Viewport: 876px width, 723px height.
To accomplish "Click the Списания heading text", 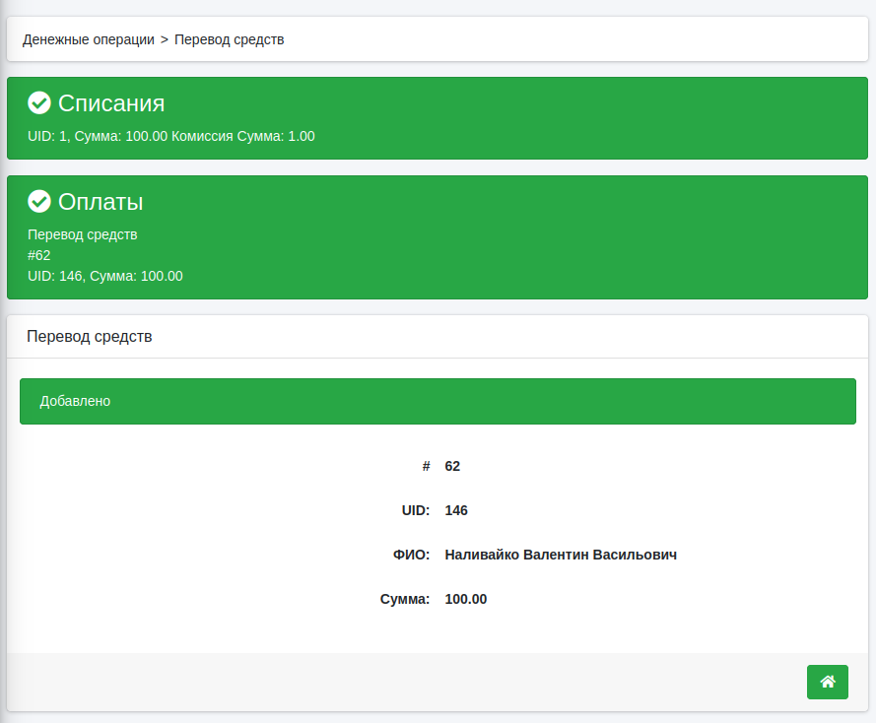I will coord(110,103).
